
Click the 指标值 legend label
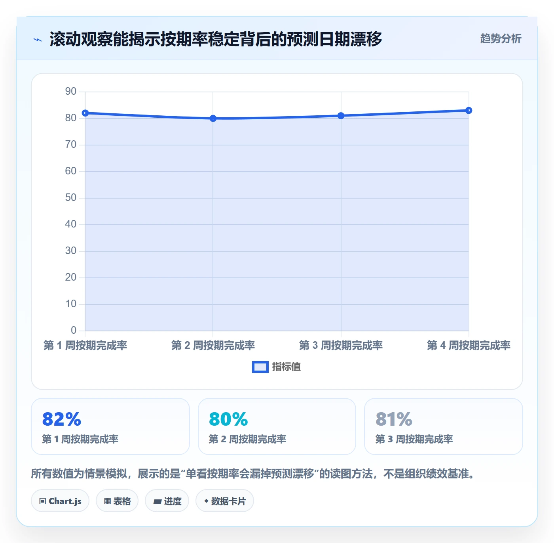(x=286, y=367)
